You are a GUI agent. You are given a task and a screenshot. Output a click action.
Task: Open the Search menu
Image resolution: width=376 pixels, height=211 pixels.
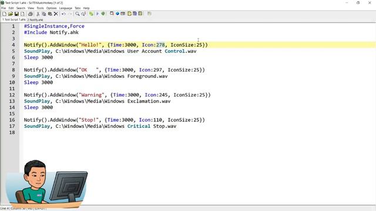pos(21,8)
